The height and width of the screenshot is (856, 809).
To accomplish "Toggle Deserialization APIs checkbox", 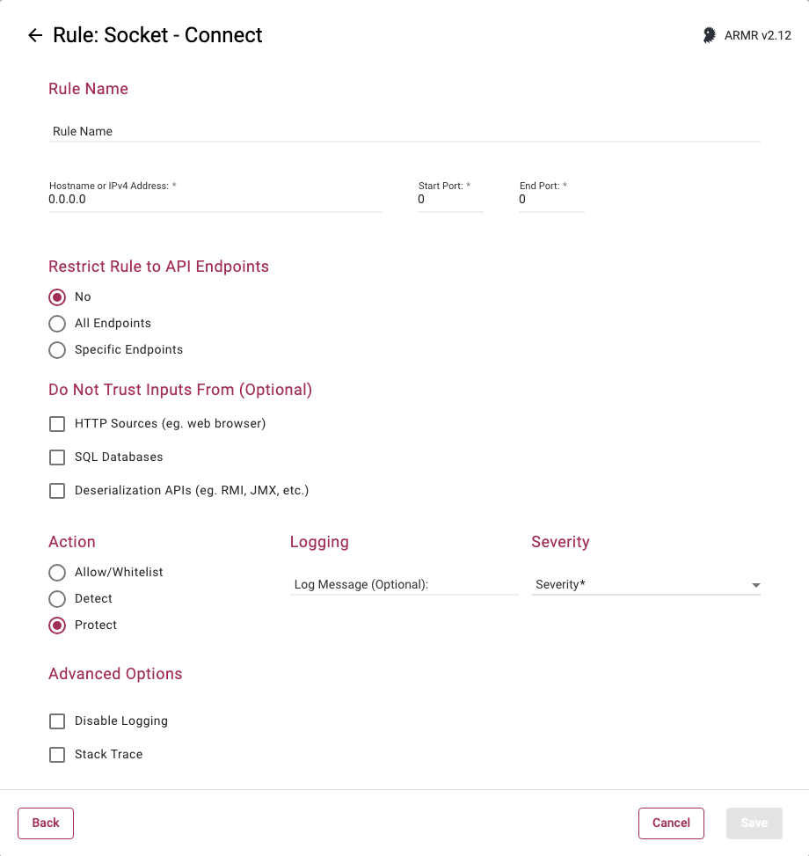I will coord(57,491).
